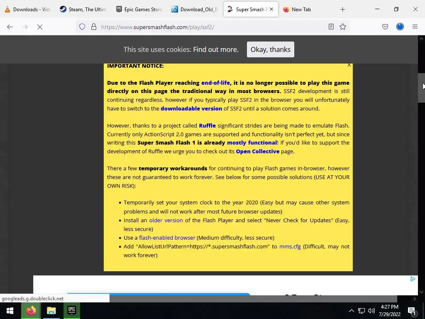Open the Firefox hamburger application menu
Image resolution: width=425 pixels, height=319 pixels.
415,27
